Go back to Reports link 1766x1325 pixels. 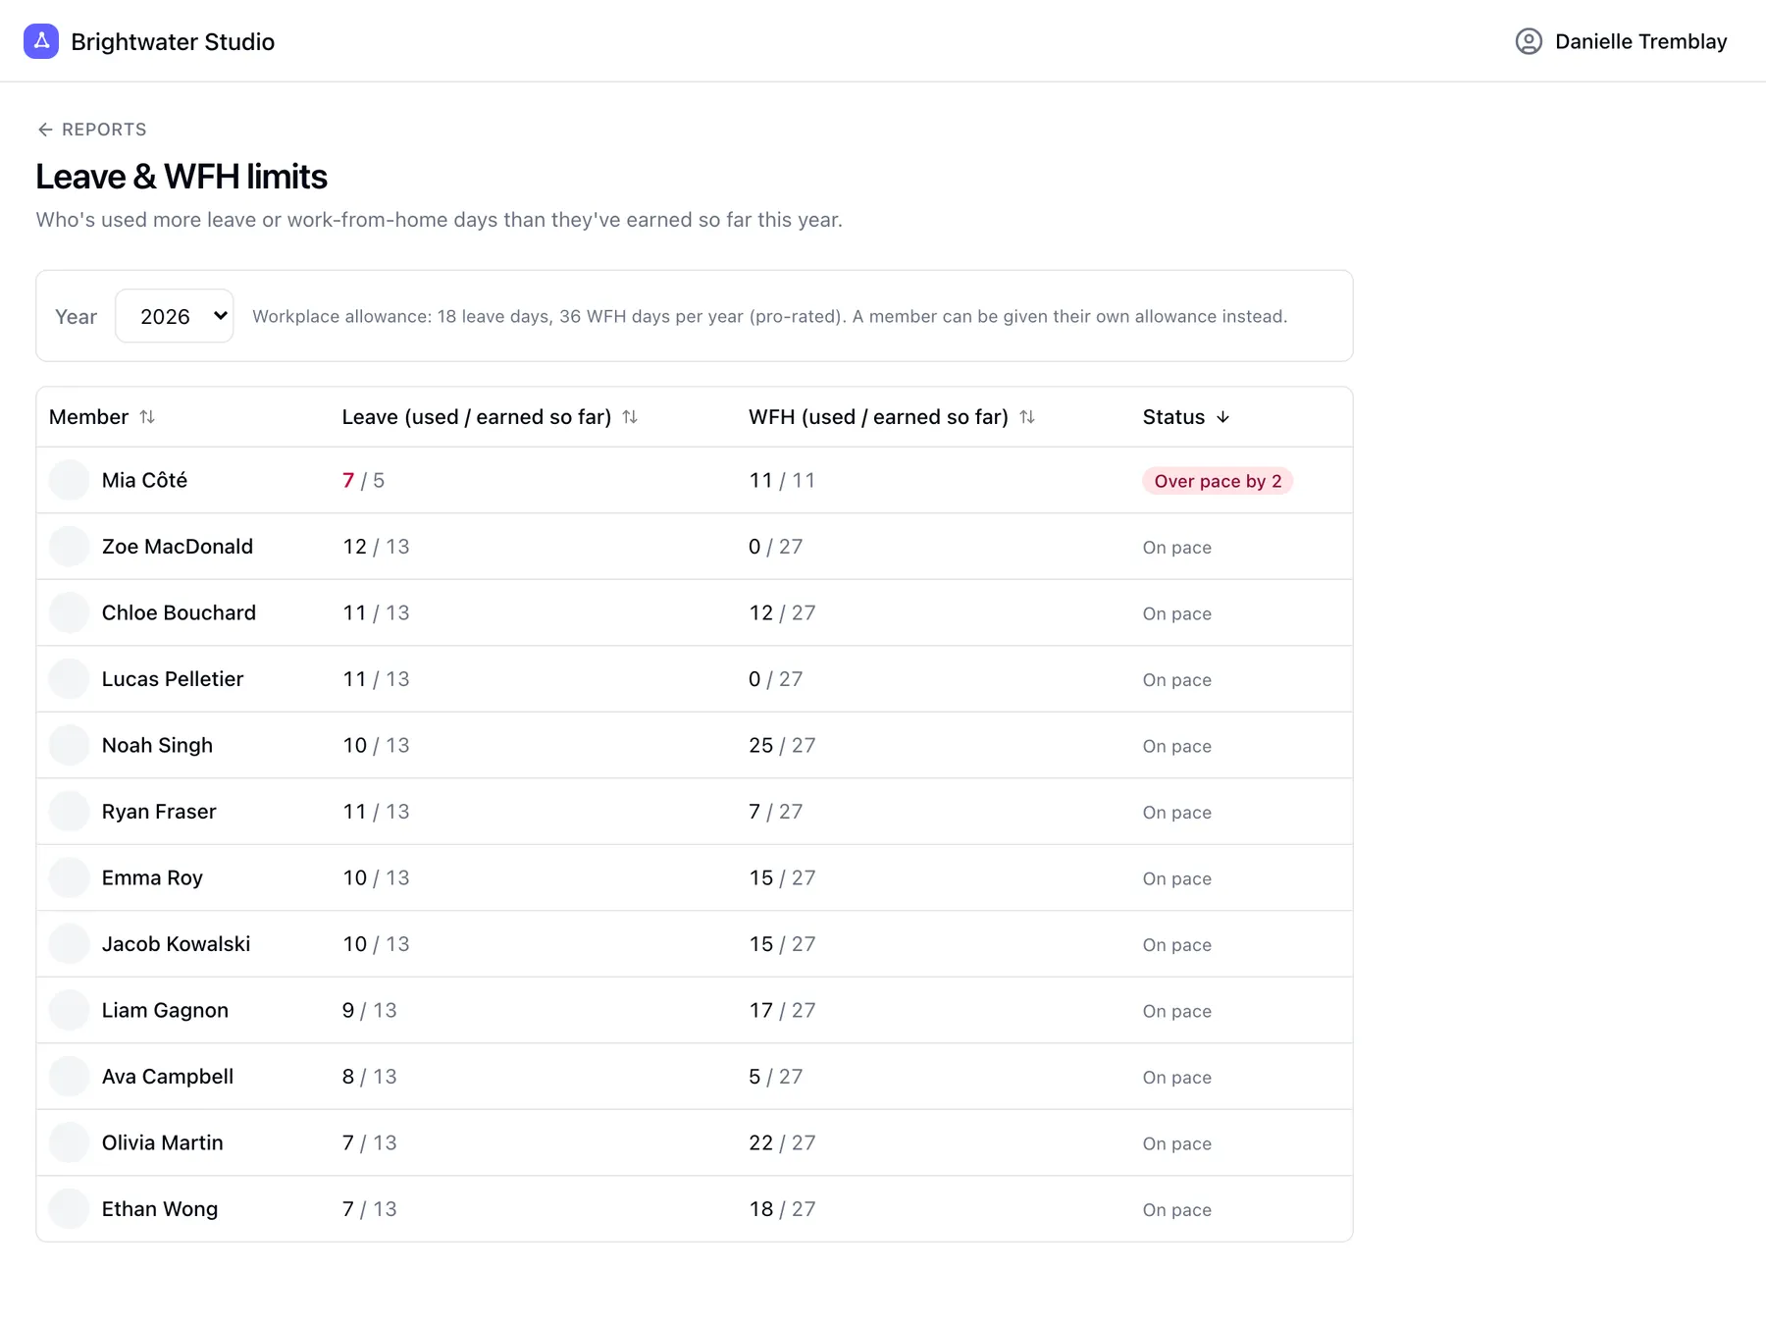[x=92, y=130]
